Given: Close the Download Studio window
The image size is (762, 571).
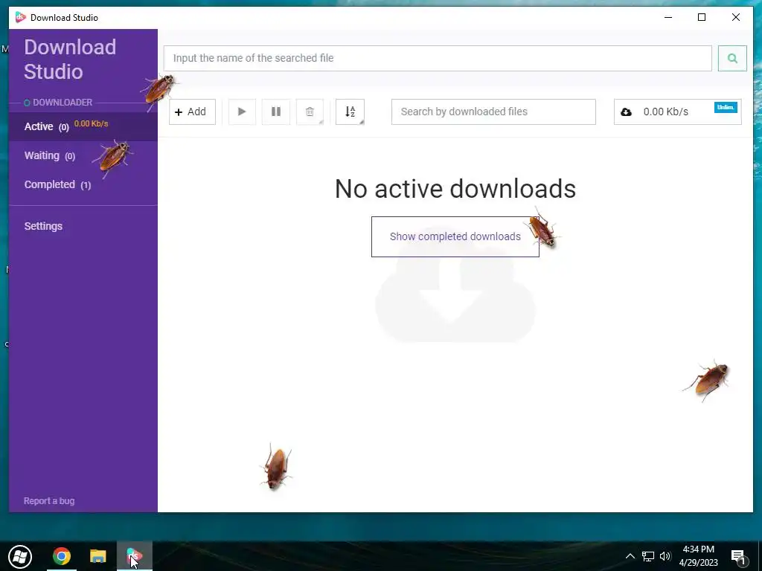Looking at the screenshot, I should pyautogui.click(x=736, y=18).
